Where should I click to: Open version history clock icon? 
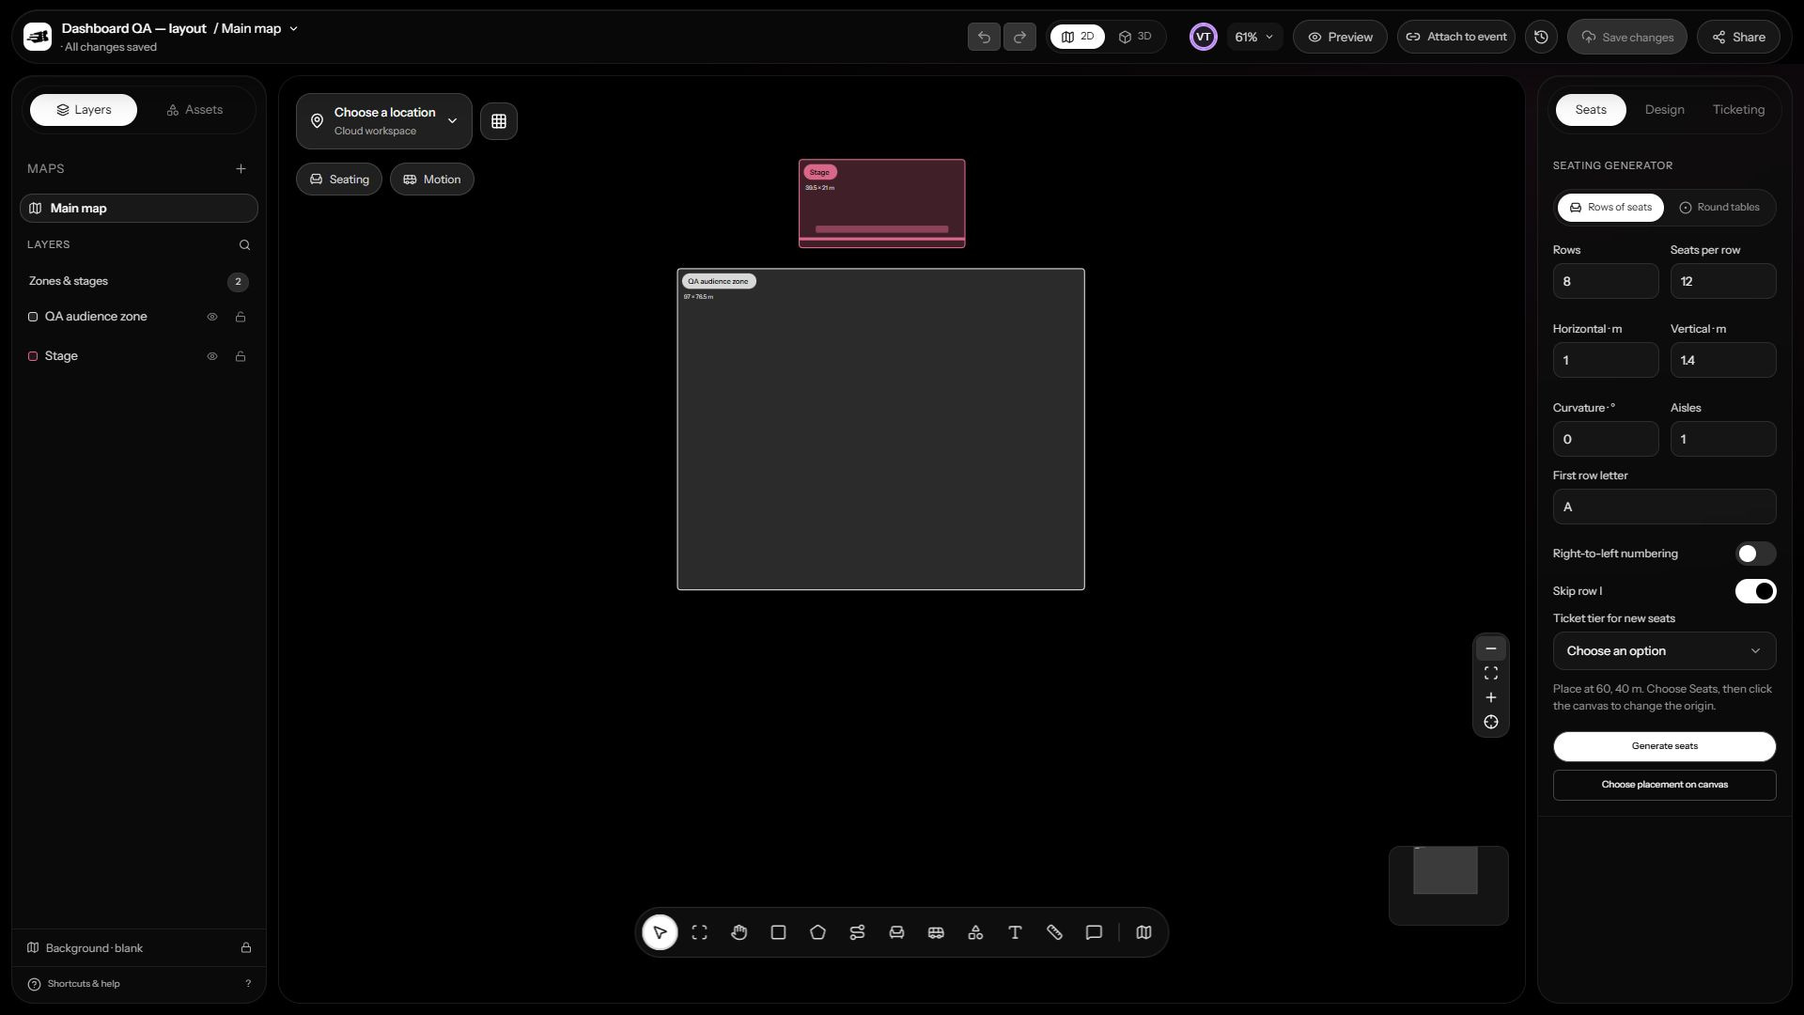tap(1541, 37)
